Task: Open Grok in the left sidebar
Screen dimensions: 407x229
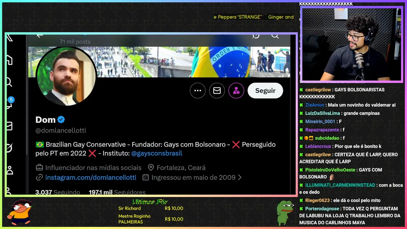Action: click(x=10, y=148)
